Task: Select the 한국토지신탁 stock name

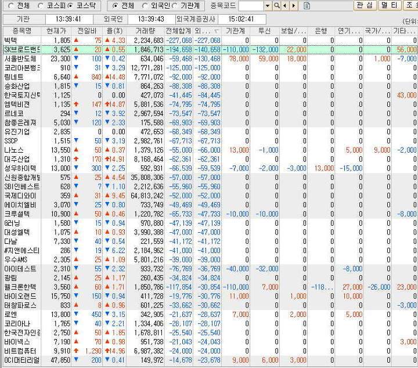Action: pyautogui.click(x=22, y=95)
